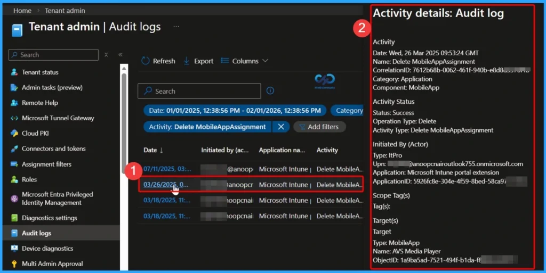Open the 03/26/2025 audit log entry
The height and width of the screenshot is (273, 546).
tap(166, 185)
